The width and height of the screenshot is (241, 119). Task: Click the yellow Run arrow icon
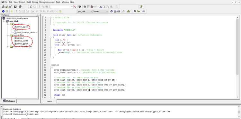point(12,11)
